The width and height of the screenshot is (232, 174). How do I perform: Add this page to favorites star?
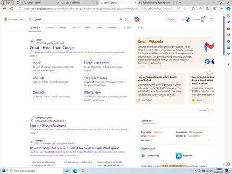coord(185,9)
